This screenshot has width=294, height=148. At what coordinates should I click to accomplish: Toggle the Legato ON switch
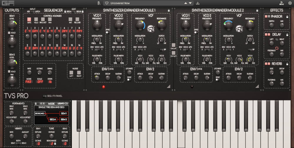pos(66,104)
